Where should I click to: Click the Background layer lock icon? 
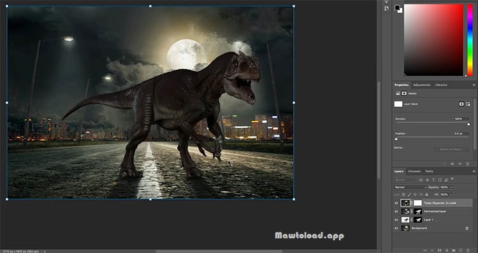(467, 228)
